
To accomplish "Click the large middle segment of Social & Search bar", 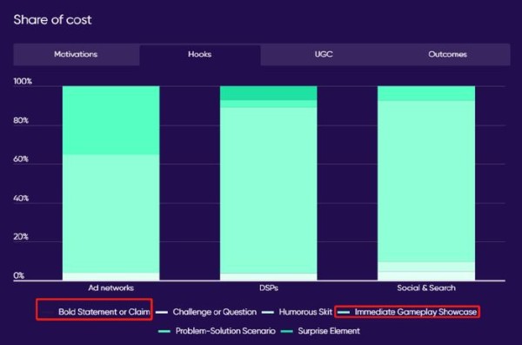I will pos(426,181).
